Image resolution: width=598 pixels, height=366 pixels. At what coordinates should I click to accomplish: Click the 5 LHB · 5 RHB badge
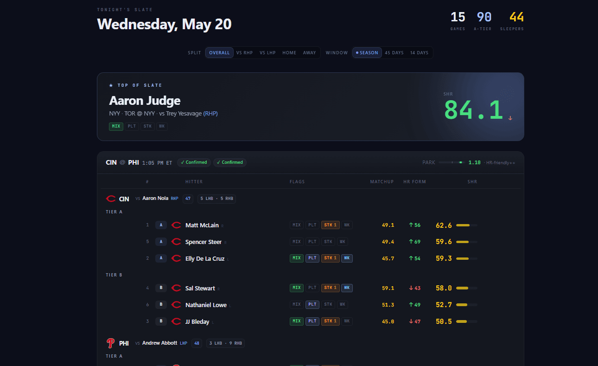click(216, 199)
